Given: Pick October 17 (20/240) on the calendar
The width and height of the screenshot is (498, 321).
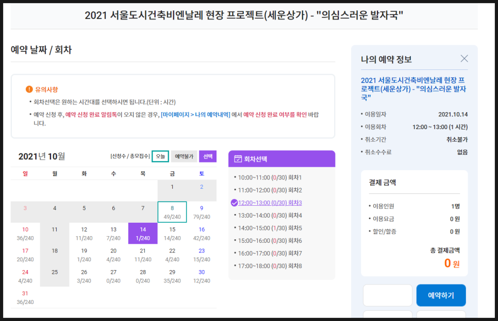Looking at the screenshot, I should point(25,255).
